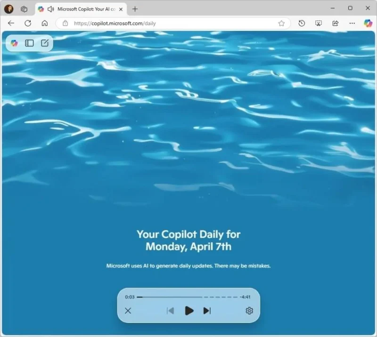Seek along the audio progress bar
The image size is (377, 337).
(187, 297)
